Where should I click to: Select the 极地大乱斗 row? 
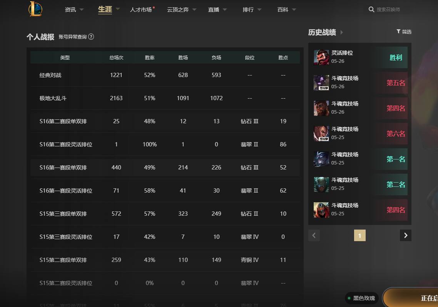(x=165, y=98)
